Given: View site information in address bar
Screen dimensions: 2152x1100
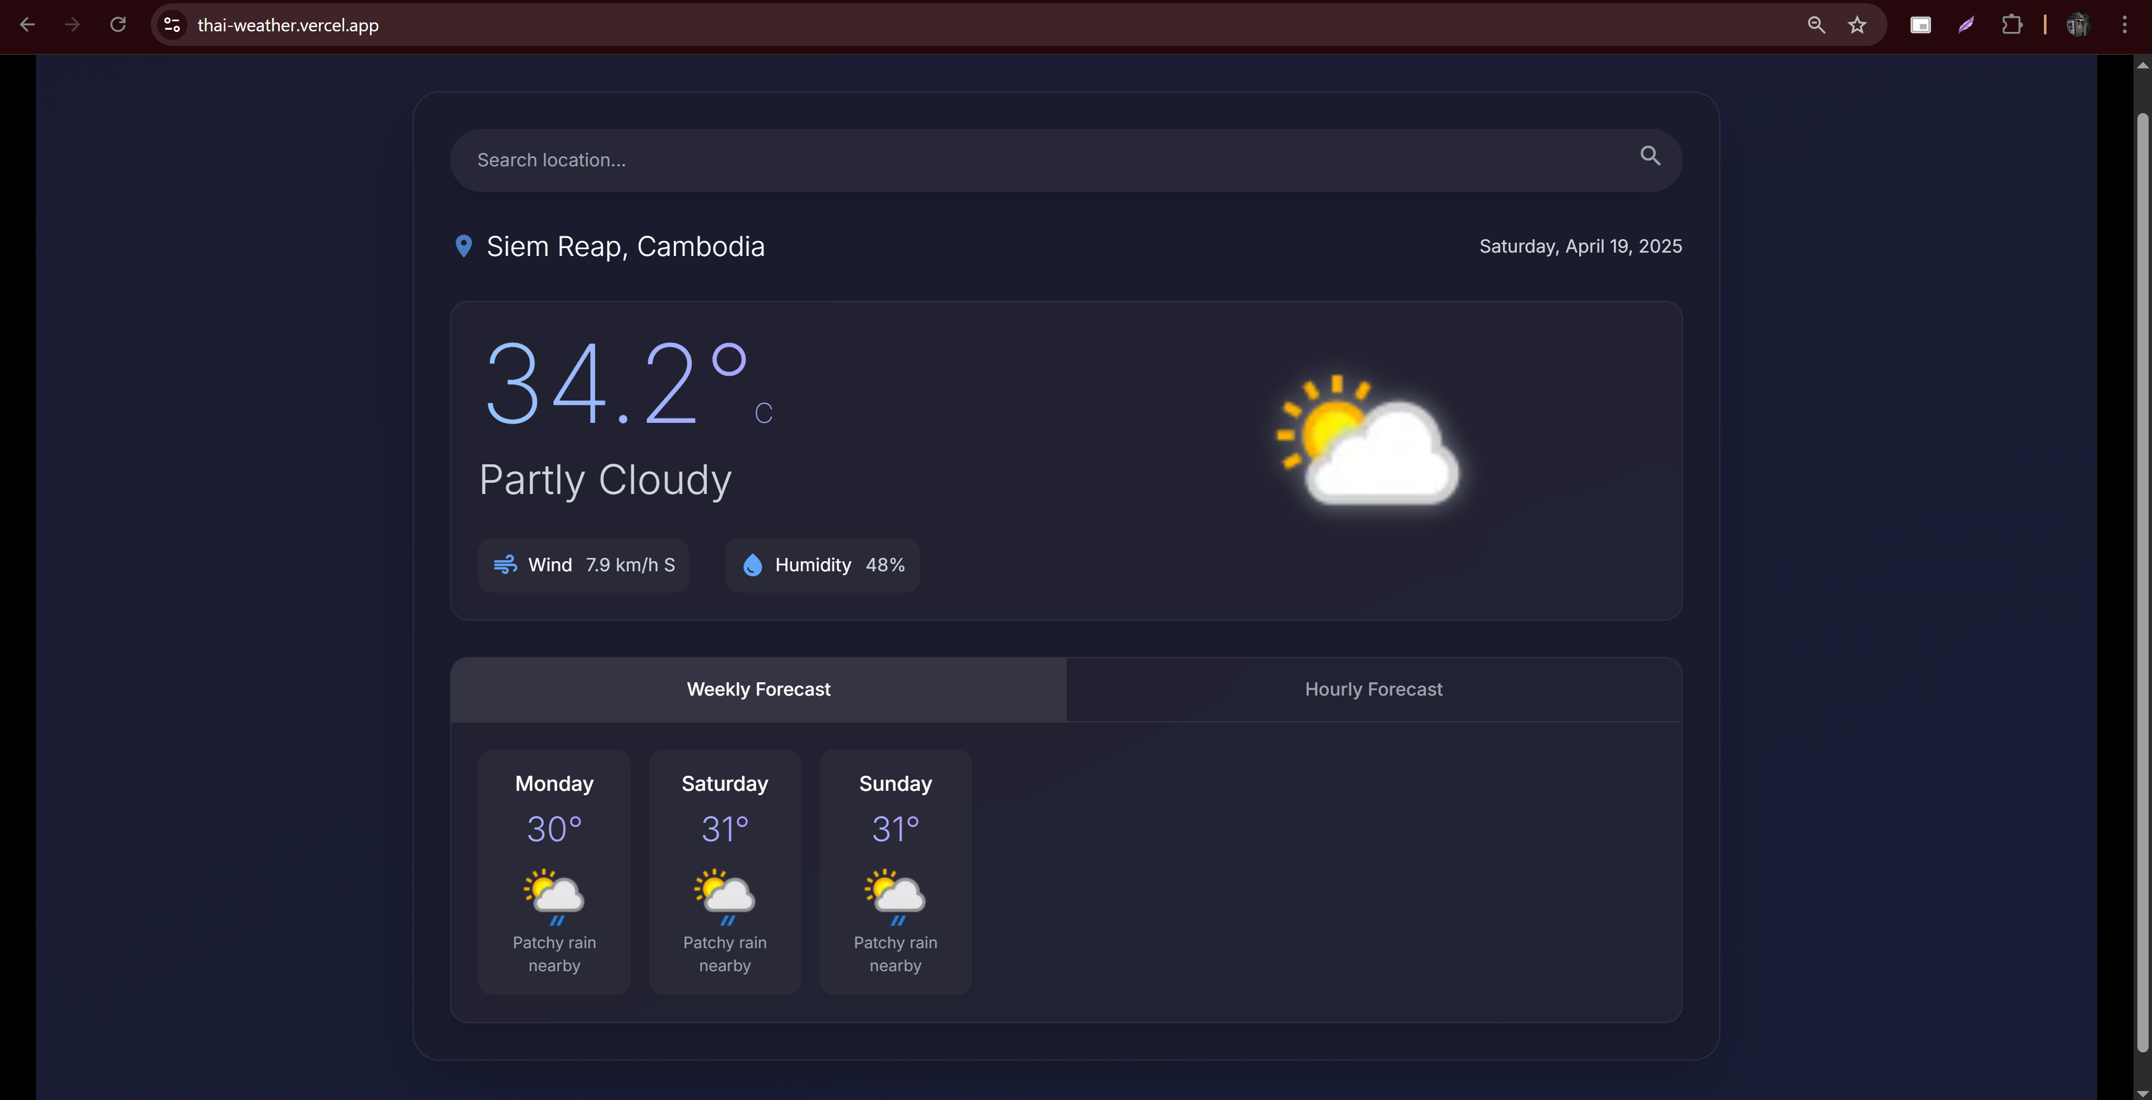Looking at the screenshot, I should pyautogui.click(x=172, y=25).
